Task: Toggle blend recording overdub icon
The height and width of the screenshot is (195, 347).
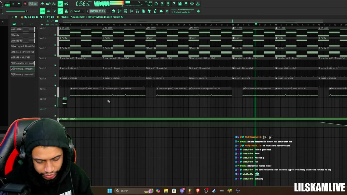Action: click(60, 4)
